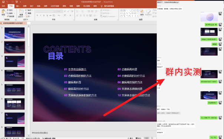Activate the Format Painter brush

tap(10, 16)
